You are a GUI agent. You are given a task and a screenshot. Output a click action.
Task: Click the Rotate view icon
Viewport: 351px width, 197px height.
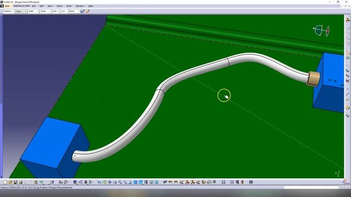tap(115, 182)
